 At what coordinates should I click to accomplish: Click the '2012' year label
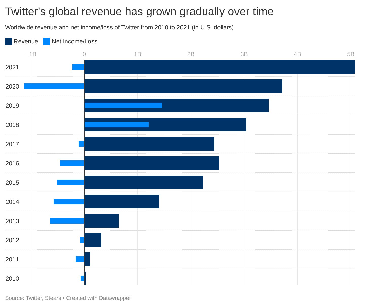[12, 240]
